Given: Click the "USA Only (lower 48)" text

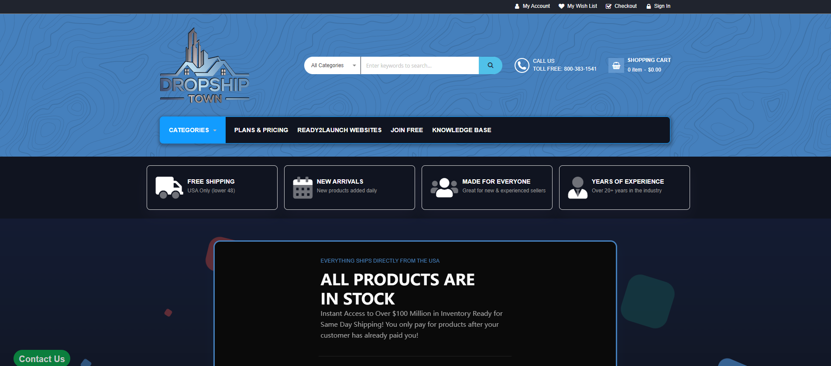Looking at the screenshot, I should pos(211,191).
